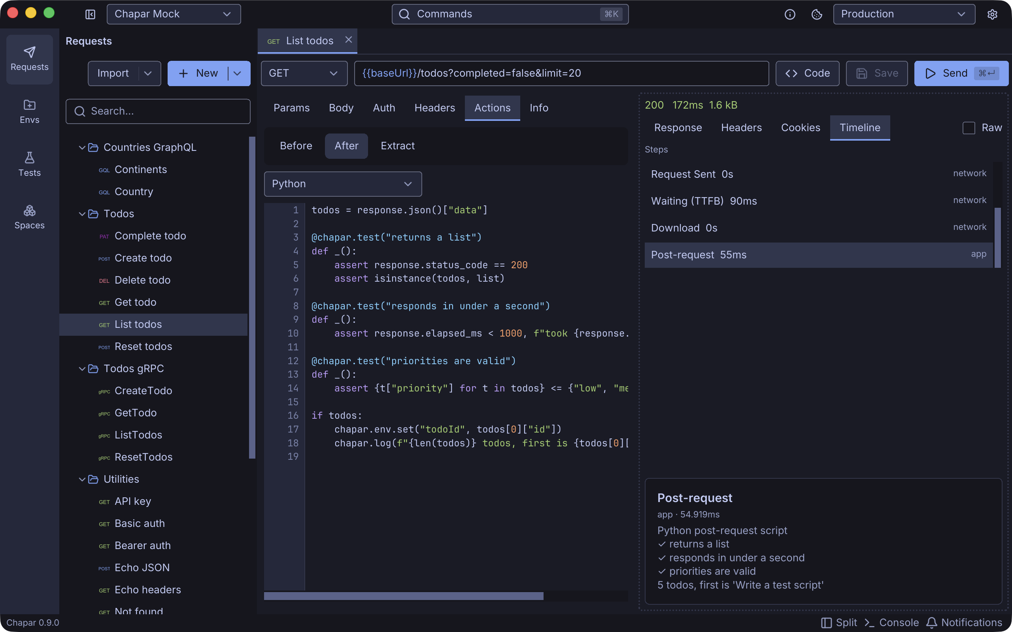Open the Spaces sidebar section
This screenshot has height=632, width=1012.
[x=29, y=217]
